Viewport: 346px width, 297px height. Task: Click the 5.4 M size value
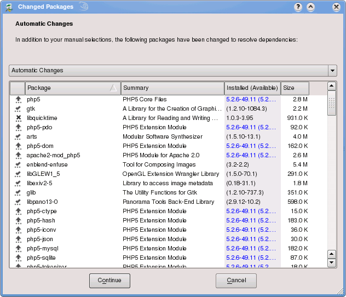pyautogui.click(x=300, y=165)
